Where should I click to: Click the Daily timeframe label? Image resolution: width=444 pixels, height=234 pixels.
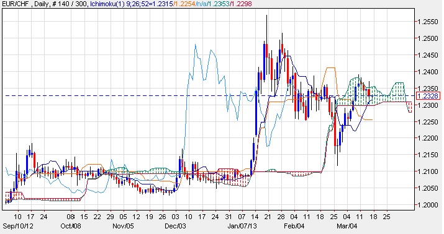click(x=41, y=4)
